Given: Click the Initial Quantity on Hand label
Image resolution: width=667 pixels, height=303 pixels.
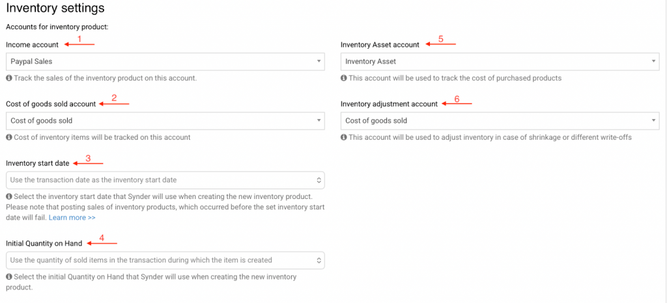Looking at the screenshot, I should pyautogui.click(x=44, y=243).
